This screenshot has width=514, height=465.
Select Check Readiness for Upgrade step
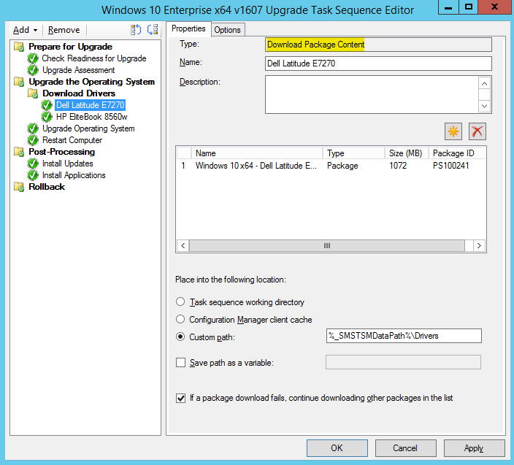click(94, 58)
